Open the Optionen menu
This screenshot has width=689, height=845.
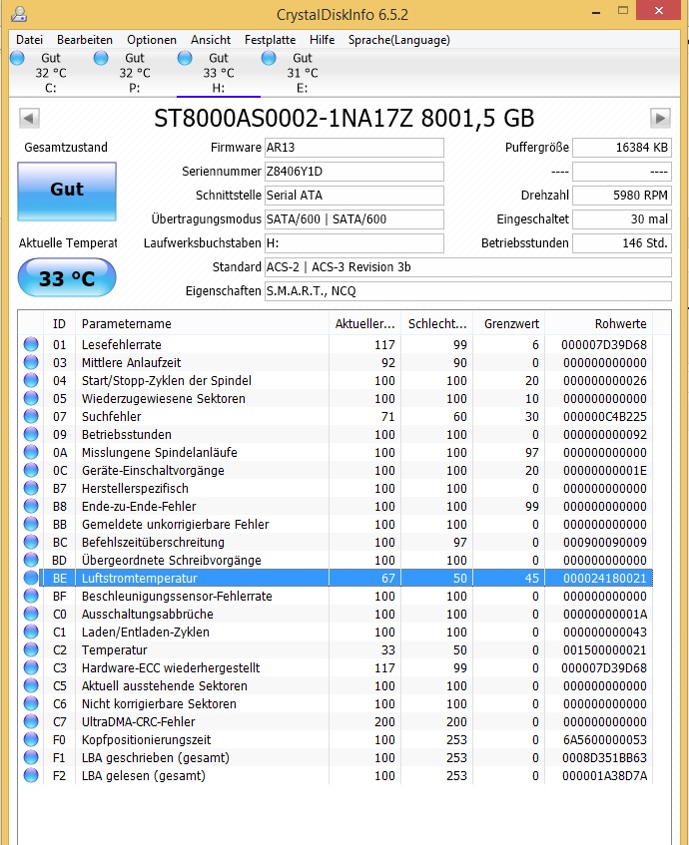click(x=152, y=40)
